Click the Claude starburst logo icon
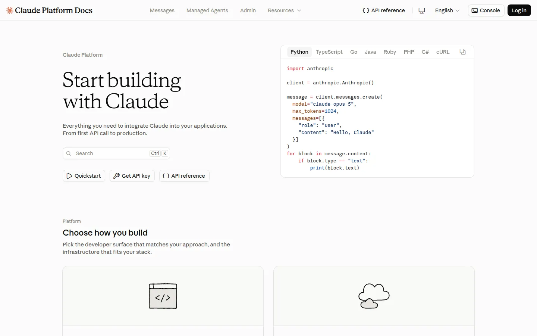Image resolution: width=537 pixels, height=336 pixels. point(10,10)
